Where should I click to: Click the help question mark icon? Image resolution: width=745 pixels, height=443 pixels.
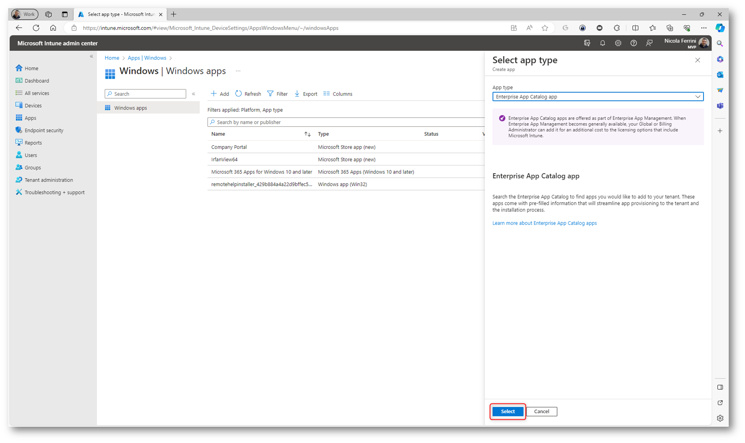(x=633, y=43)
